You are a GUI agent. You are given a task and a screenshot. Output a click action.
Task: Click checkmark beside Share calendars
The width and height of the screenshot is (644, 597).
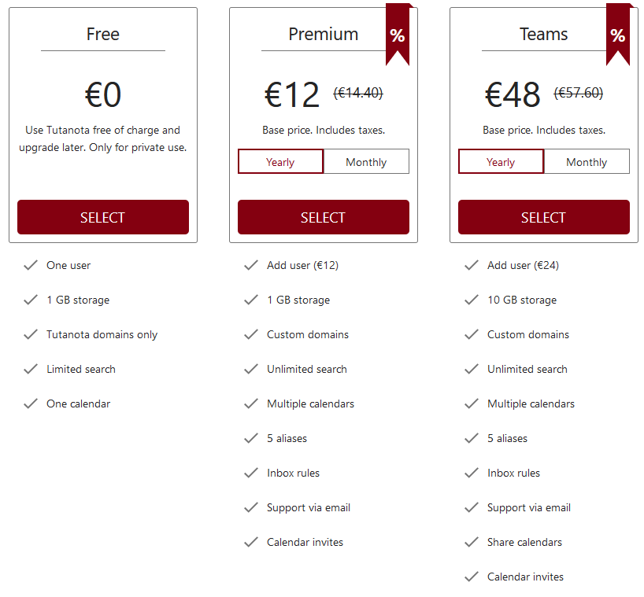(x=472, y=543)
